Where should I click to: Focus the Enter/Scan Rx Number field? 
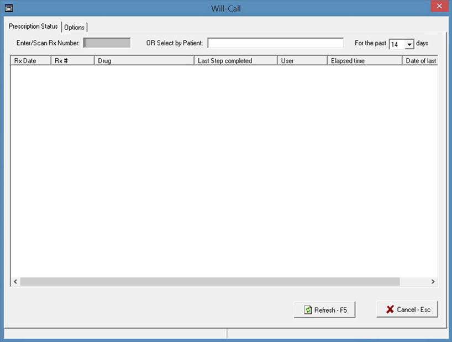pos(107,43)
